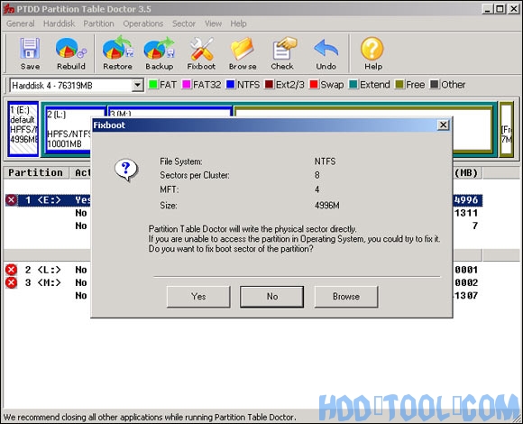
Task: Click the 'Sectors per Cluster:' label
Action: point(195,175)
